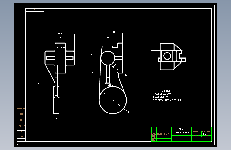231x150 pixels.
Task: Select the 12 dimension right of middle view
Action: coord(126,75)
